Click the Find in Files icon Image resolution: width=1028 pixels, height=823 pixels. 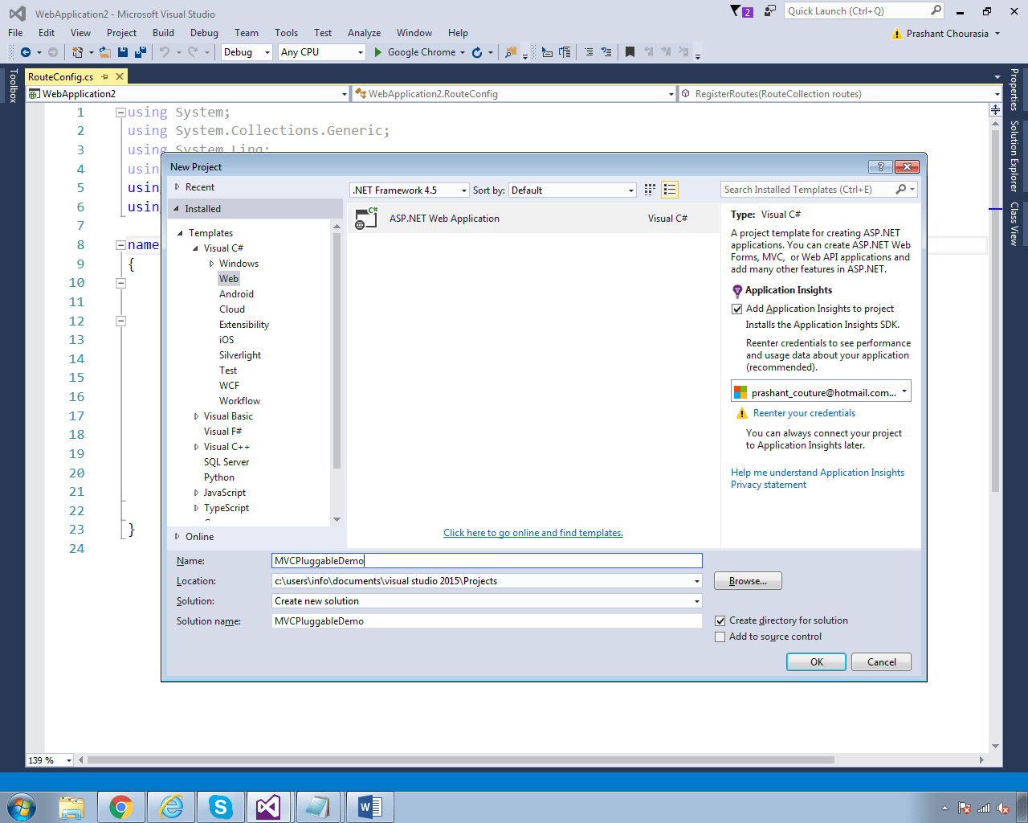[510, 52]
